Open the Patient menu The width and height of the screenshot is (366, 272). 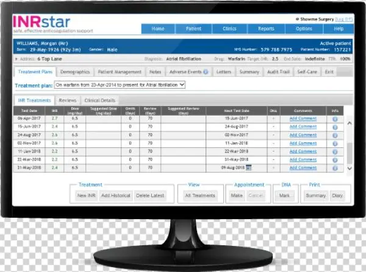[193, 29]
